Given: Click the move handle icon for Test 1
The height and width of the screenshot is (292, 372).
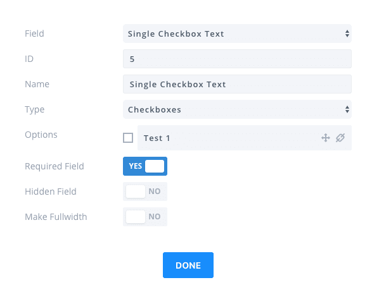Looking at the screenshot, I should click(x=326, y=138).
